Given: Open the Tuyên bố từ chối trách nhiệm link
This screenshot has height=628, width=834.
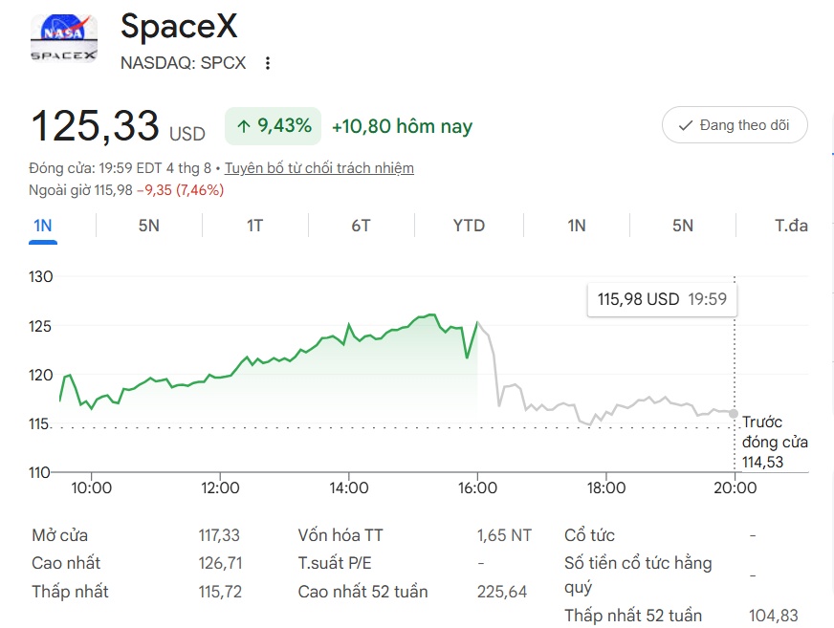Looking at the screenshot, I should coord(319,168).
